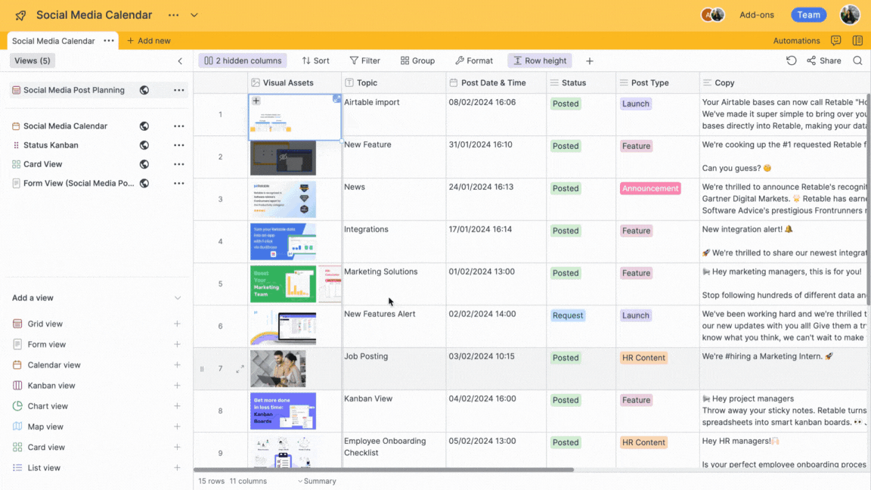Image resolution: width=871 pixels, height=490 pixels.
Task: Click the Status column header
Action: (581, 82)
